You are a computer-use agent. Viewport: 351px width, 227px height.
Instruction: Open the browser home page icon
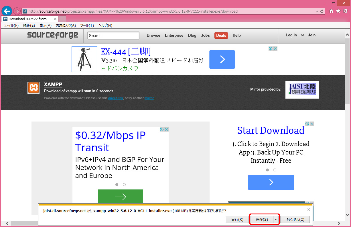point(331,11)
